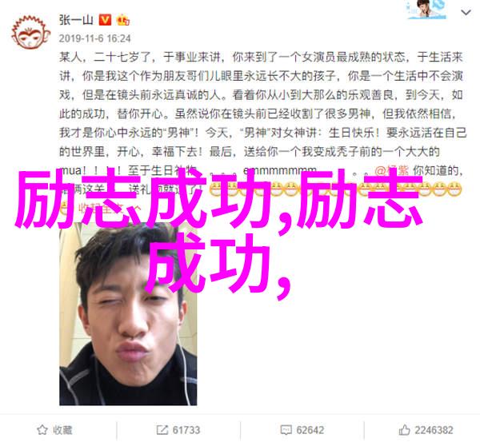Click the pink 励志成功 overlay text
This screenshot has height=446, width=480.
pos(219,233)
